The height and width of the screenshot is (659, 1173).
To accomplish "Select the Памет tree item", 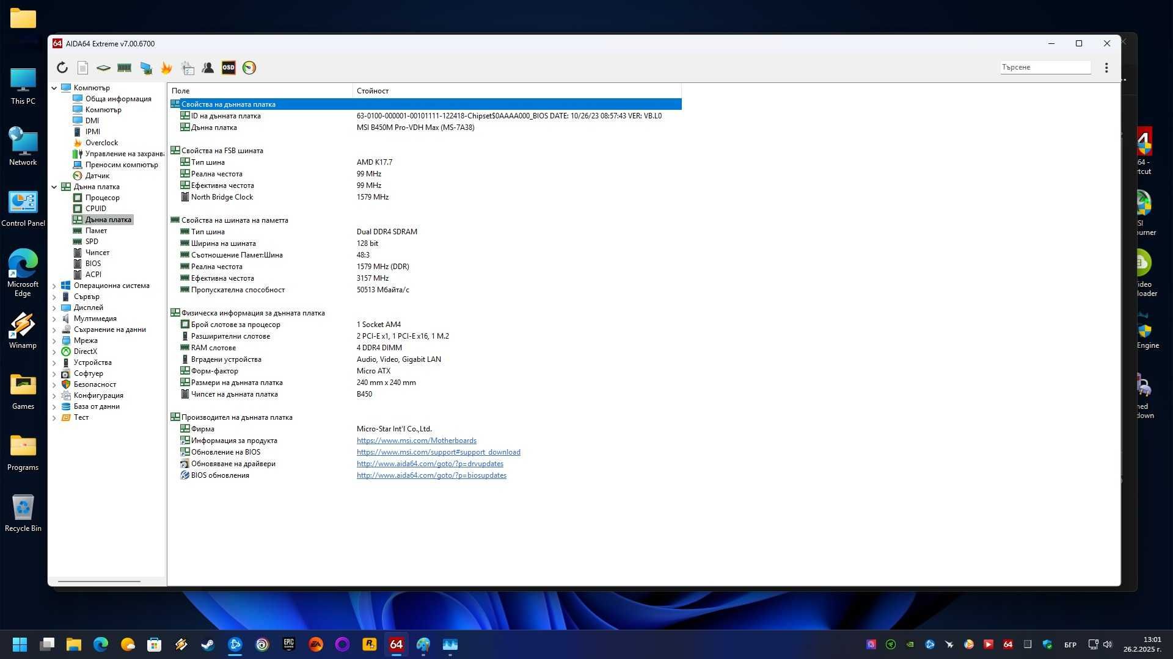I will point(96,231).
